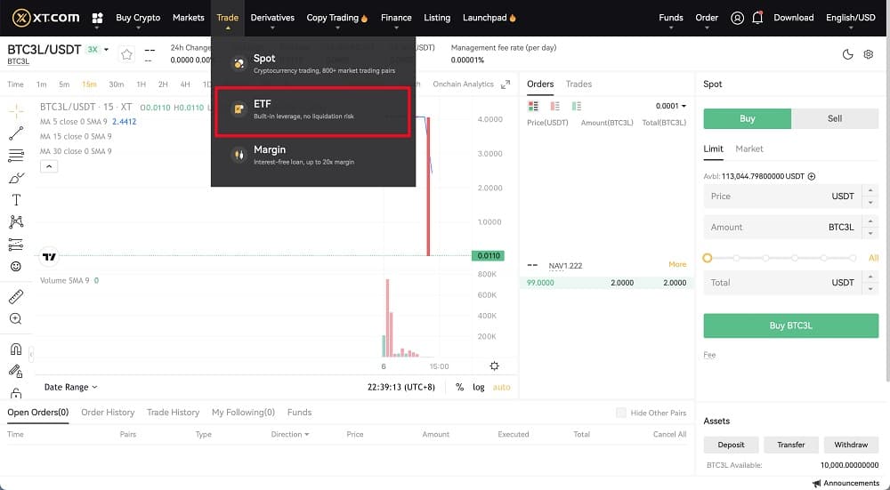Show combined buy and sell order book
The width and height of the screenshot is (890, 490).
click(x=533, y=106)
